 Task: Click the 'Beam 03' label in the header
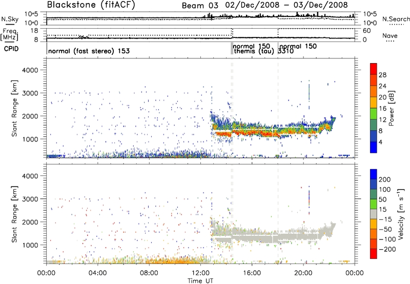pyautogui.click(x=200, y=6)
